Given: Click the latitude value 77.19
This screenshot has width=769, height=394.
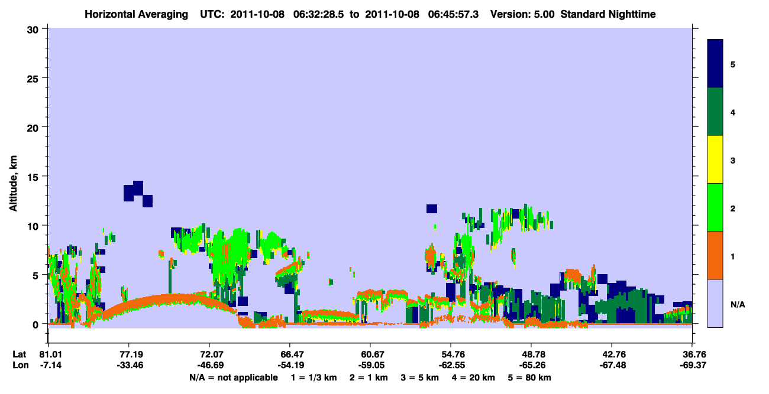Looking at the screenshot, I should pyautogui.click(x=128, y=354).
